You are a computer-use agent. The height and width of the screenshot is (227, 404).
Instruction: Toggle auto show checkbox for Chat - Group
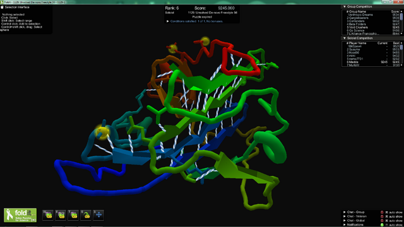pyautogui.click(x=386, y=212)
